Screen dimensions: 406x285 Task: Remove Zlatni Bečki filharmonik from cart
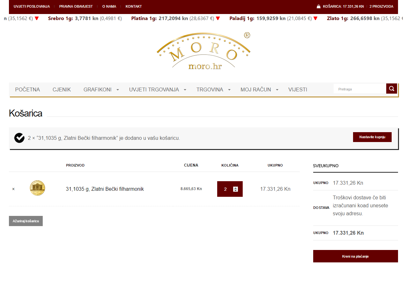tap(13, 189)
